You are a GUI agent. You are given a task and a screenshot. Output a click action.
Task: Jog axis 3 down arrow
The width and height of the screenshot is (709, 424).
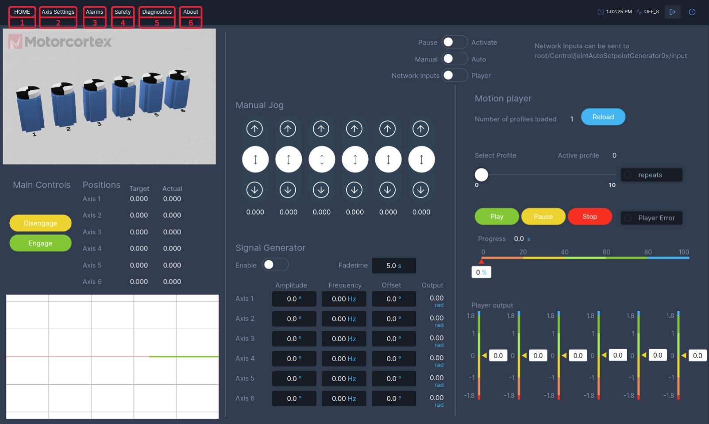[321, 190]
